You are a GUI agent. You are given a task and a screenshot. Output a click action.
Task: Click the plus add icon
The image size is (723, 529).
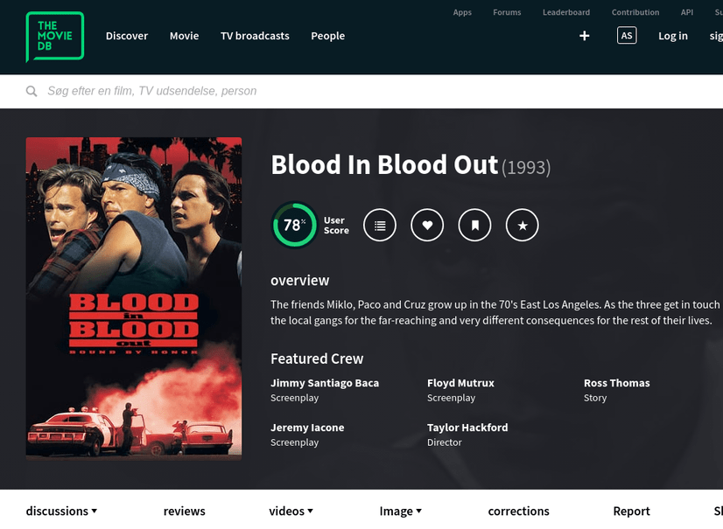pos(584,36)
